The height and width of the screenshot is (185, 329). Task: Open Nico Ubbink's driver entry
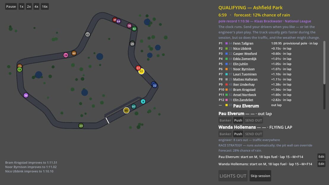(242, 49)
